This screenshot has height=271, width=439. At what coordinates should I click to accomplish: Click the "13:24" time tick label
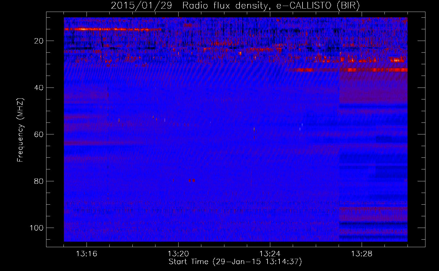[270, 254]
